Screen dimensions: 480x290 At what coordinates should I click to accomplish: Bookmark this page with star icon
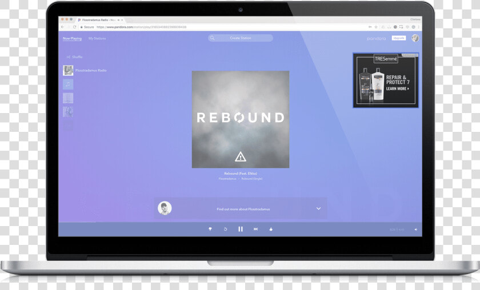click(376, 27)
